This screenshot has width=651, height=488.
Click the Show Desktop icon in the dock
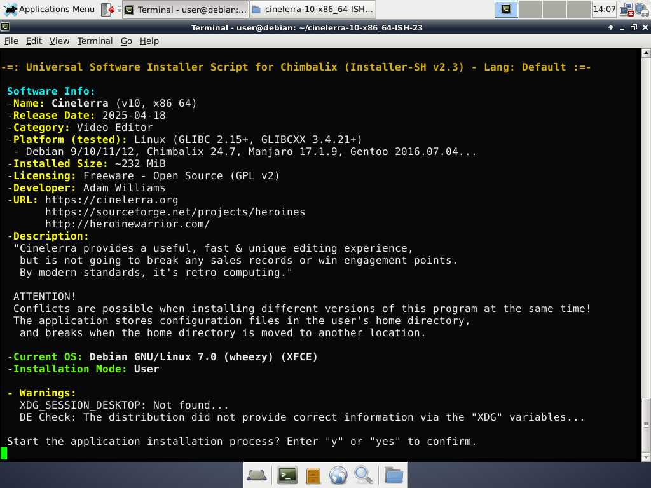[257, 475]
